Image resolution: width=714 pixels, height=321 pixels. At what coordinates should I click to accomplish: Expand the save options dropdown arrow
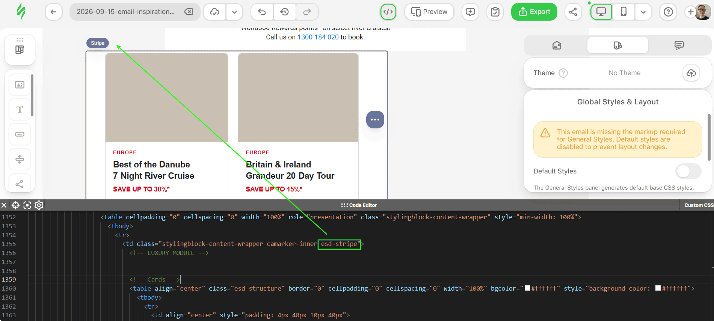[234, 12]
